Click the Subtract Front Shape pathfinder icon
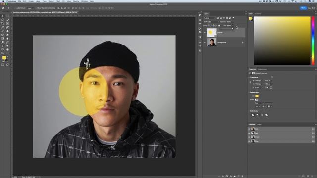The width and height of the screenshot is (317, 178). (257, 115)
